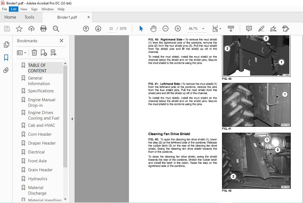Add a sticky note comment
Image resolution: width=303 pixels, height=203 pixels.
point(249,29)
